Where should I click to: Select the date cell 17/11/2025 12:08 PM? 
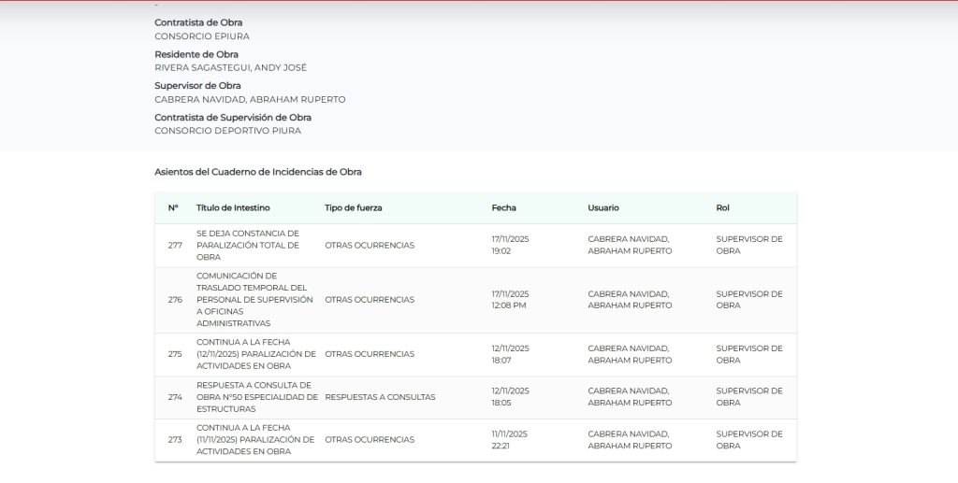pos(510,300)
